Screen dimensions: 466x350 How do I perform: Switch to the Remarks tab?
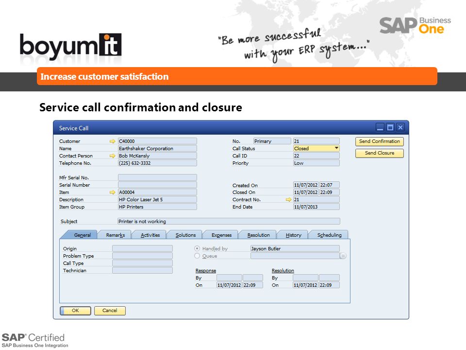[116, 235]
